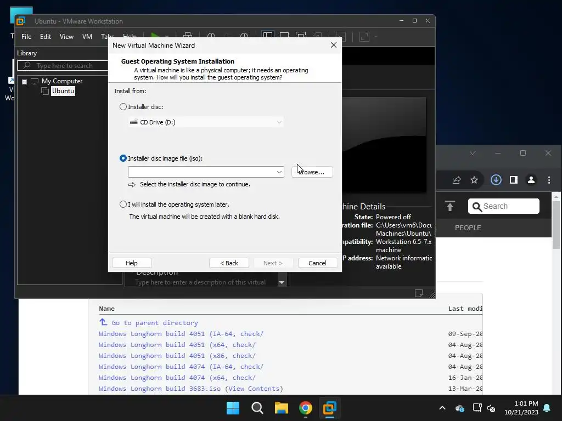Click the up-arrow icon beside parent directory
Viewport: 562px width, 421px height.
[x=103, y=322]
